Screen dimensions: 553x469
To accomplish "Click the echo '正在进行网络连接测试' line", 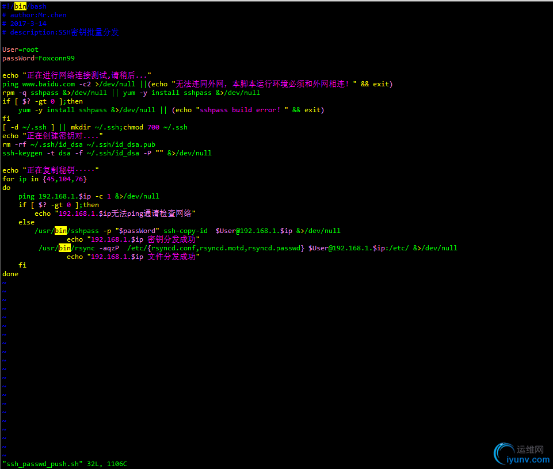I will pyautogui.click(x=77, y=75).
